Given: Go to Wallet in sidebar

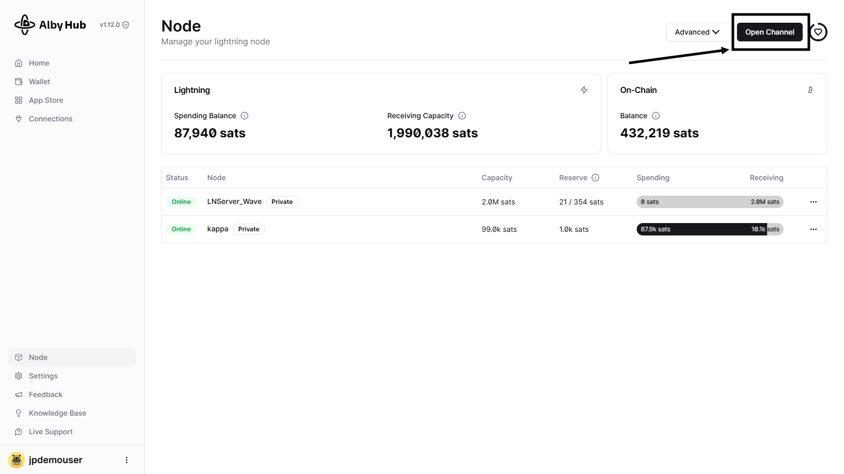Looking at the screenshot, I should pyautogui.click(x=39, y=82).
